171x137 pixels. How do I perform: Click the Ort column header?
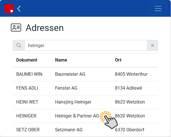pyautogui.click(x=118, y=60)
